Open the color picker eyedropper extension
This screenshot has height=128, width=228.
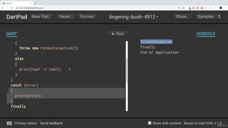(189, 8)
